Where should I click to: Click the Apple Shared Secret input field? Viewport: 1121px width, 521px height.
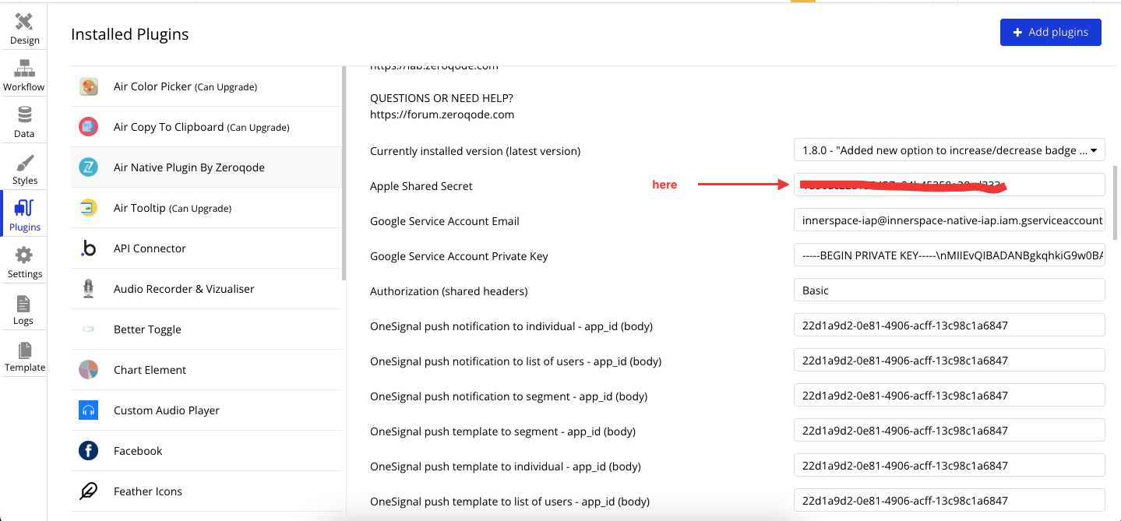949,185
